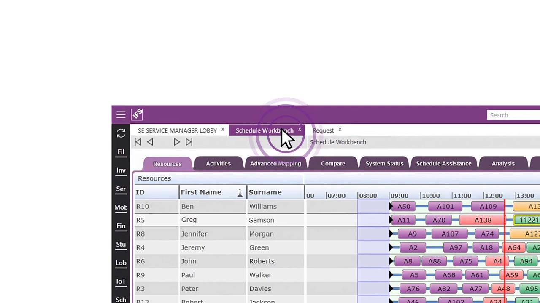
Task: Select activity A11 on Greg's row
Action: point(404,220)
